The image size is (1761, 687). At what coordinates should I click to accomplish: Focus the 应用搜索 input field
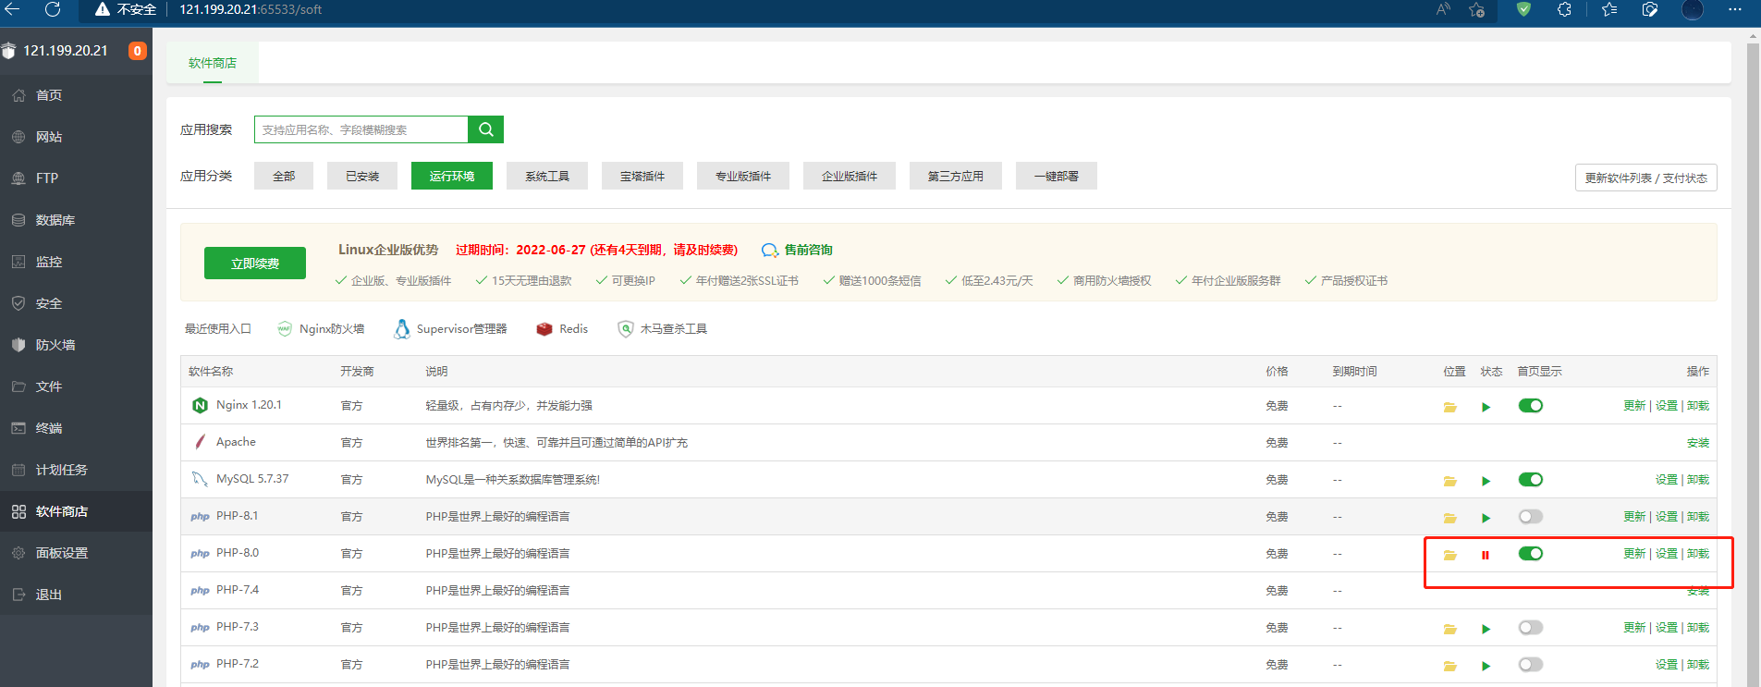[361, 129]
